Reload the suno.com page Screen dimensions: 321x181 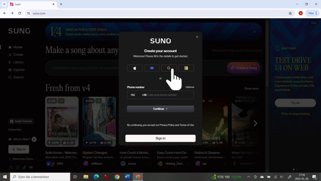tap(20, 13)
